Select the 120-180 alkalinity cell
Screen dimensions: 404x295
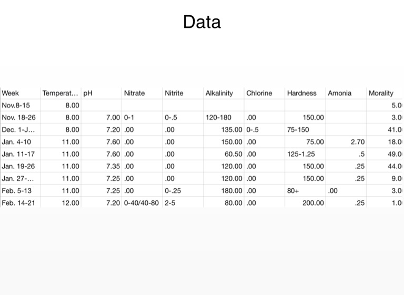(219, 117)
